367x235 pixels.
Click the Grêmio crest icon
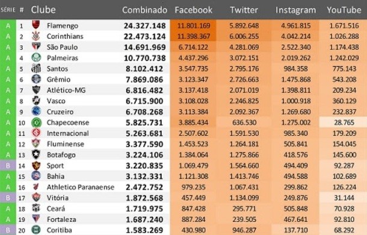[x=36, y=79]
